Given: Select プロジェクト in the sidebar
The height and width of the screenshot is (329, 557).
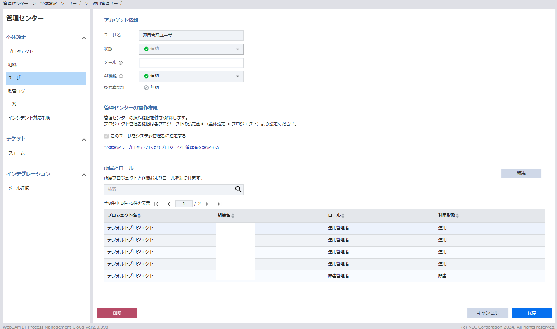Looking at the screenshot, I should [21, 51].
